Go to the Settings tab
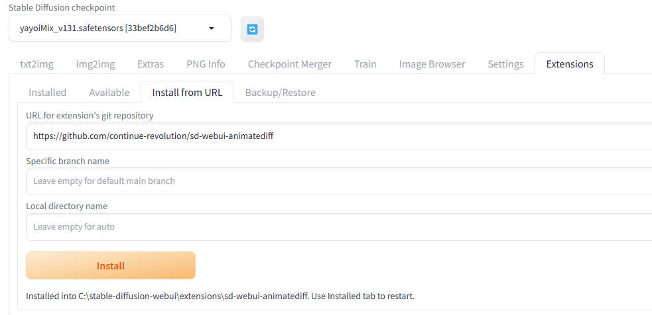Viewport: 652px width, 315px height. pyautogui.click(x=505, y=64)
